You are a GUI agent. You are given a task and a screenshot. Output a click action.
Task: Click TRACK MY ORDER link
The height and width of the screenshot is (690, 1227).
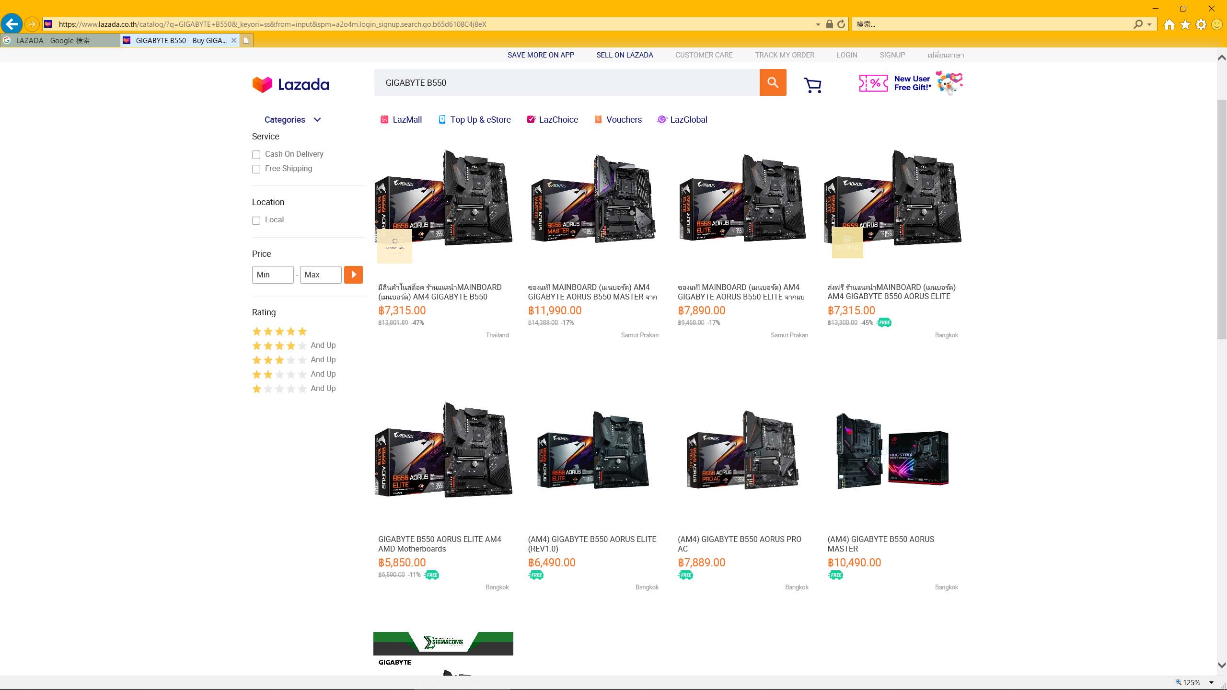tap(785, 55)
